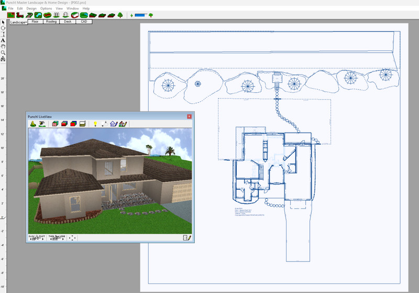Switch to the CAD tab

[x=84, y=21]
